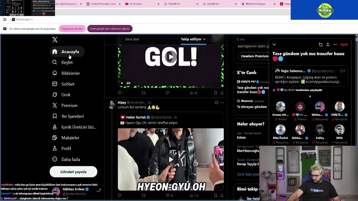This screenshot has height=201, width=358.
Task: Select ENİŞTE speaker avatar
Action: [340, 107]
